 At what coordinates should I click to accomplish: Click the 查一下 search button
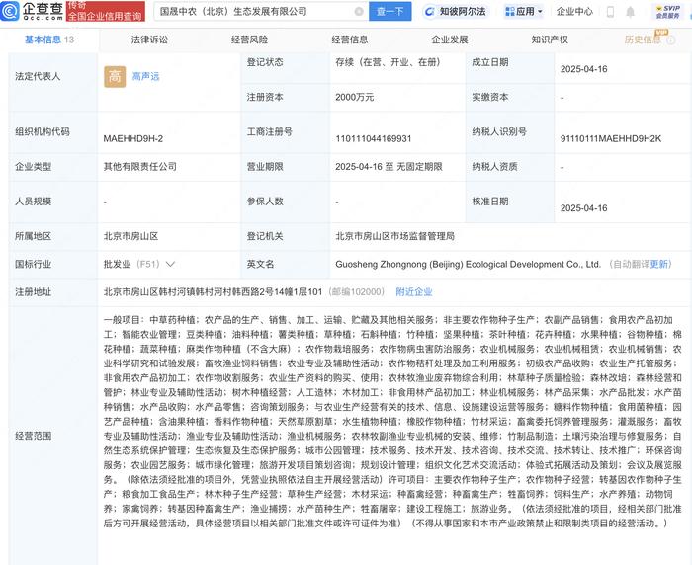coord(390,12)
